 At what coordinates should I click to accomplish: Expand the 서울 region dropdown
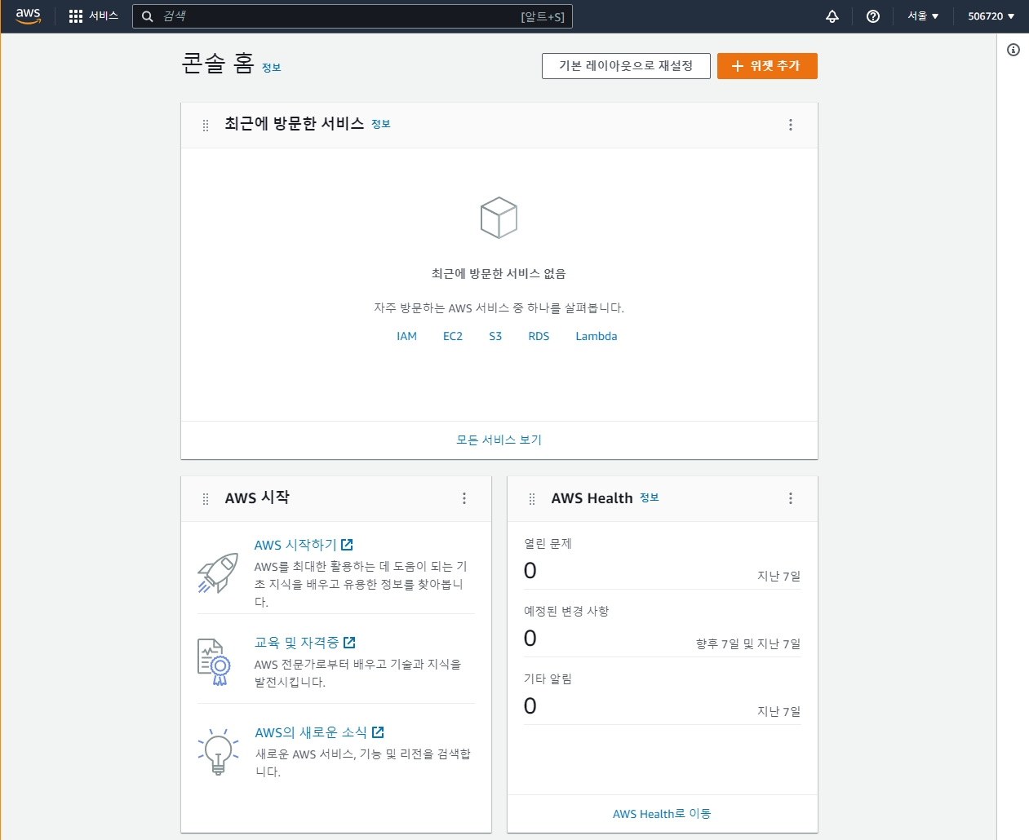923,16
